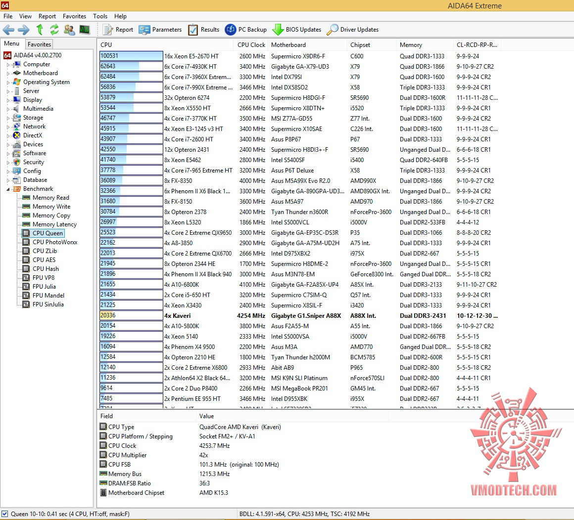Click the green Up arrow toolbar icon
This screenshot has width=574, height=520.
pyautogui.click(x=40, y=29)
